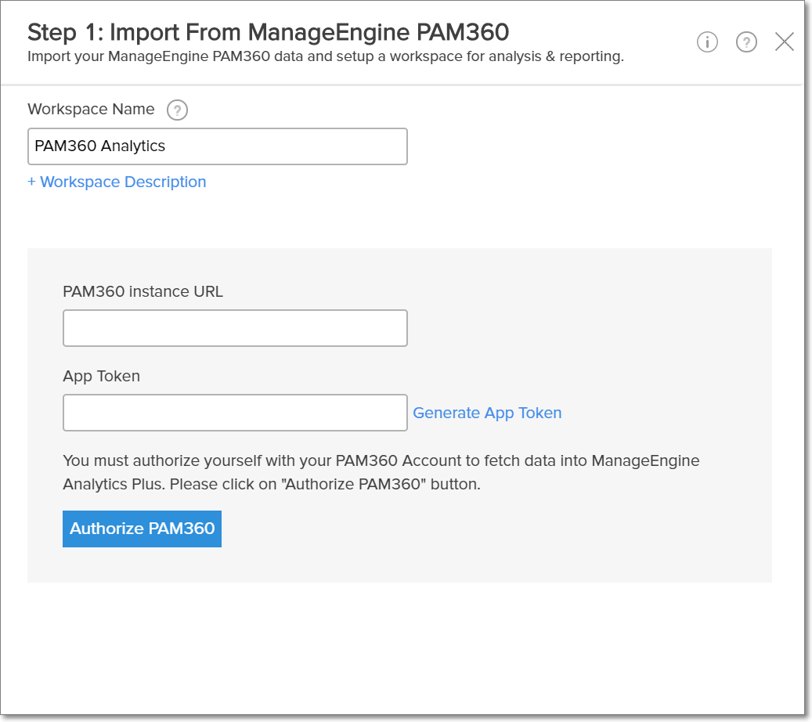Viewport: 812px width, 722px height.
Task: Open help via the header question mark icon
Action: pyautogui.click(x=746, y=42)
